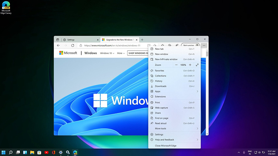This screenshot has height=156, width=278.
Task: Click the Edge Canary taskbar icon
Action: (x=75, y=152)
